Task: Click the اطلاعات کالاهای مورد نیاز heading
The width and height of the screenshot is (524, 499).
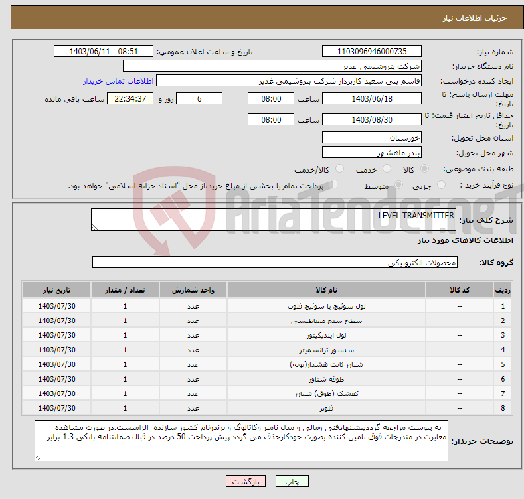Action: point(465,240)
